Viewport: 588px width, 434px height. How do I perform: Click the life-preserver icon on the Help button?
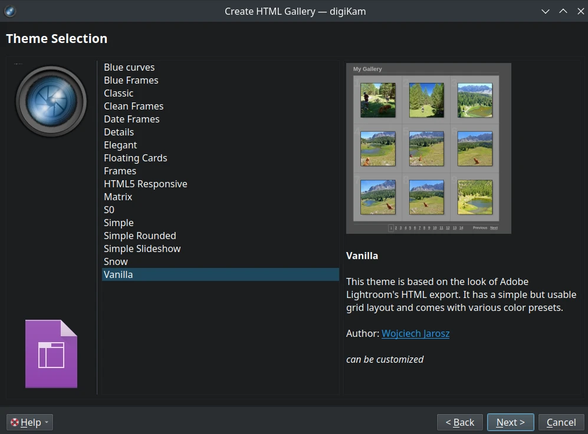tap(14, 422)
